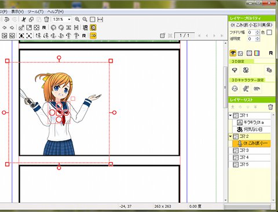Select the コマ 3 layer

point(250,151)
